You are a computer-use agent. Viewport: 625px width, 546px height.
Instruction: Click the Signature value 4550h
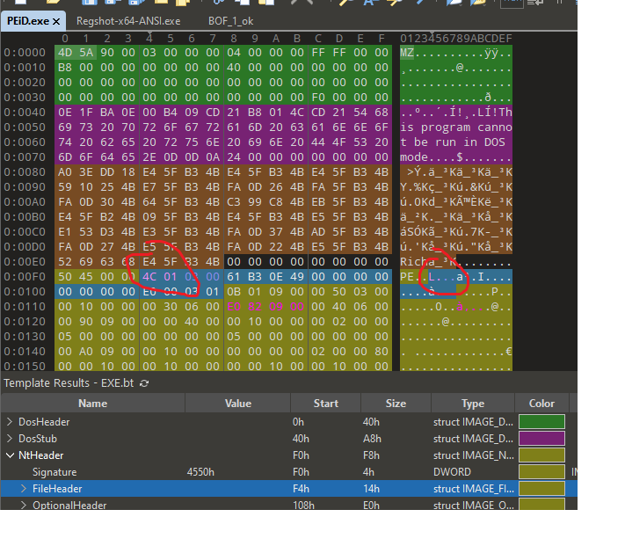[200, 472]
